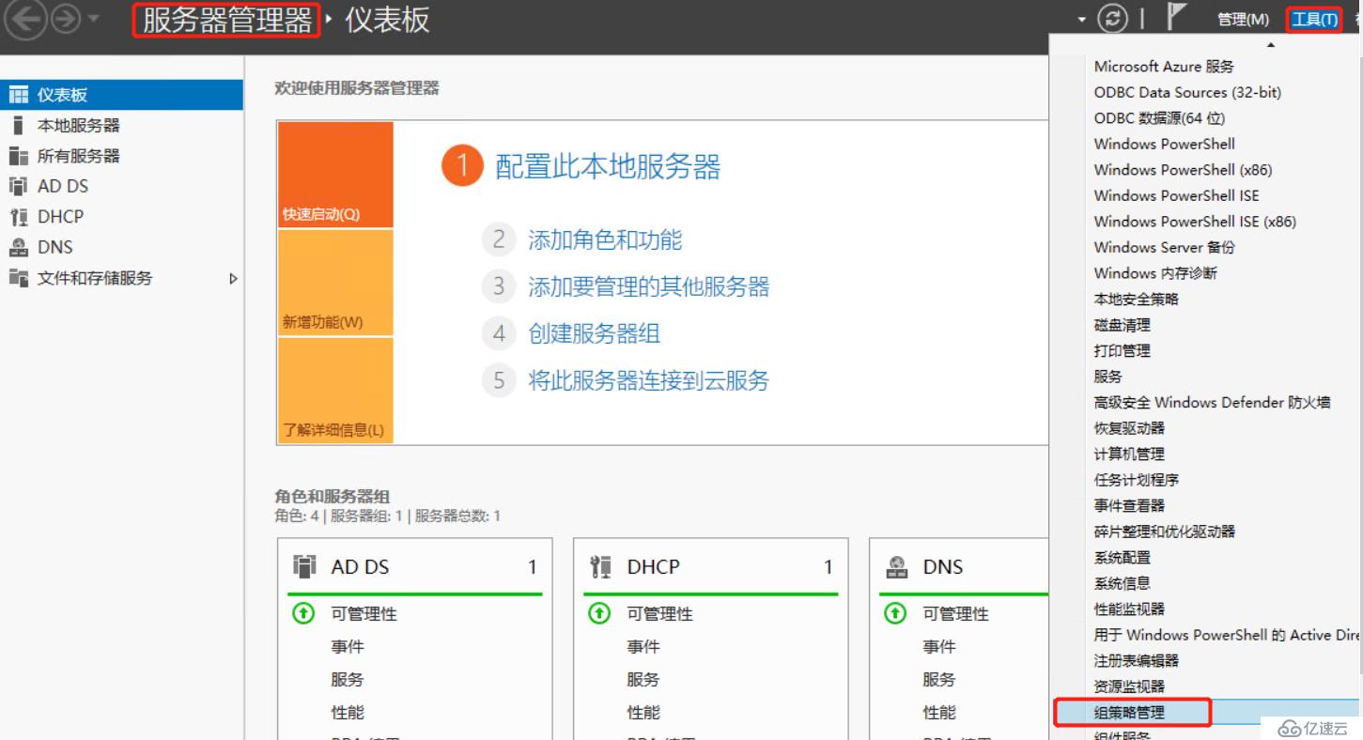Click the DNS tile icon
The image size is (1363, 740).
(x=896, y=566)
